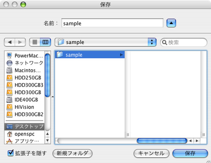This screenshot has width=211, height=163.
Task: Collapse dialog with blue triangle button
Action: [171, 23]
